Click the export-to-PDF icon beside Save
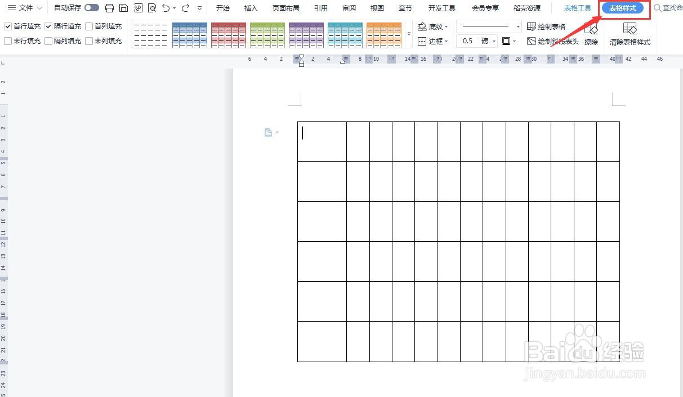Screen dimensions: 683x397 pyautogui.click(x=138, y=8)
